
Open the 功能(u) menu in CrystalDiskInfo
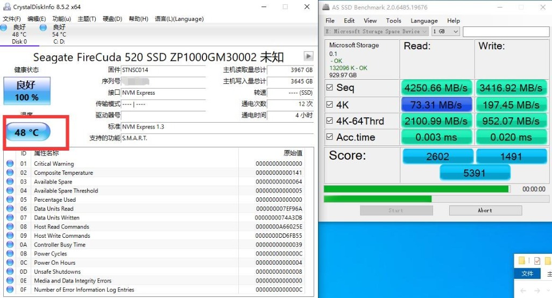tap(61, 19)
